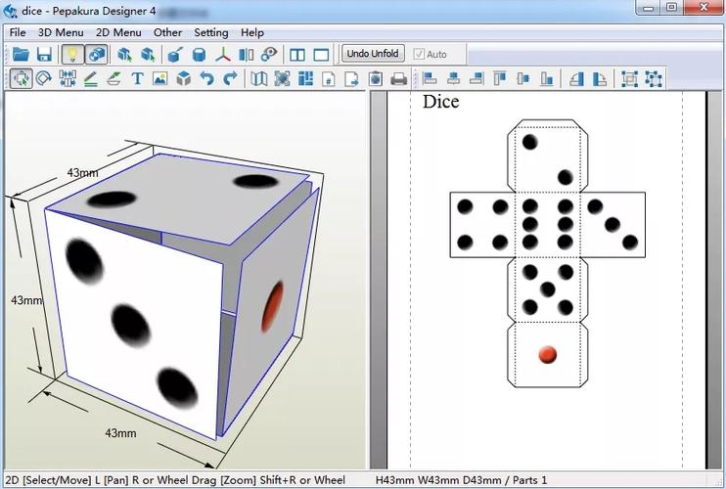
Task: Rotate part clockwise icon
Action: [x=600, y=78]
